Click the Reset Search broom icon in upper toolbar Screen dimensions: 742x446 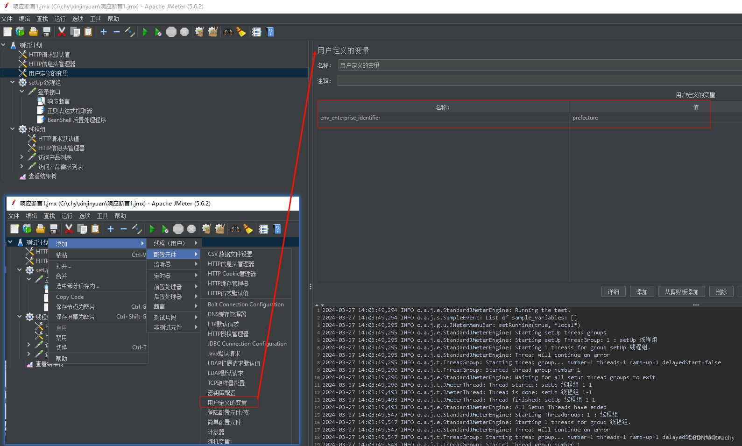click(241, 32)
